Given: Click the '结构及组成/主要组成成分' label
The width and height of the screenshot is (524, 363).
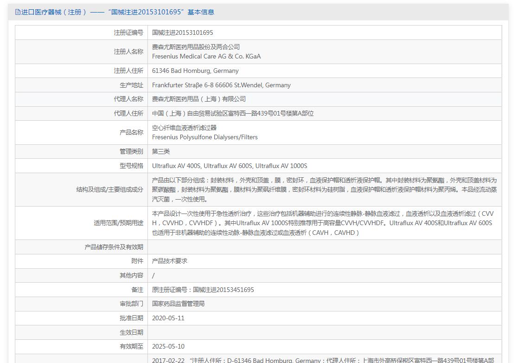Looking at the screenshot, I should click(x=109, y=190).
